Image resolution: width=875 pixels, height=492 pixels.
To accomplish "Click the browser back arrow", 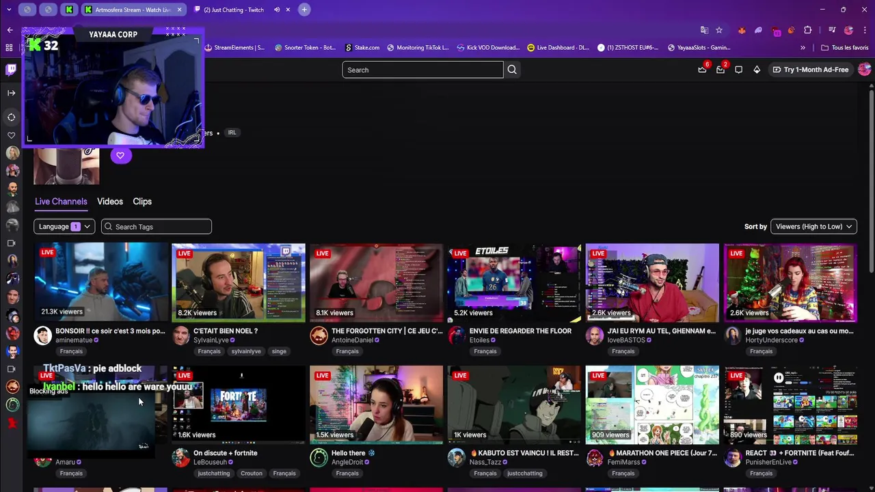I will 10,30.
